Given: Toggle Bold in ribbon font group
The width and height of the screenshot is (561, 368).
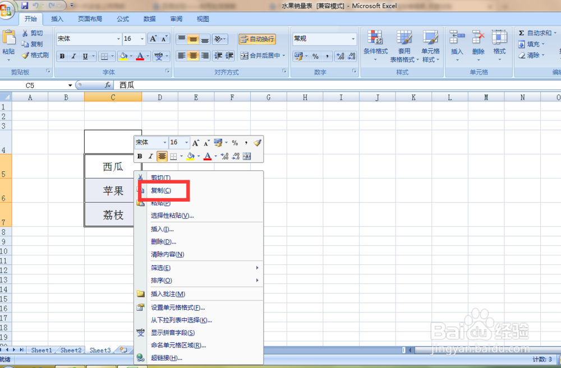Looking at the screenshot, I should click(62, 56).
